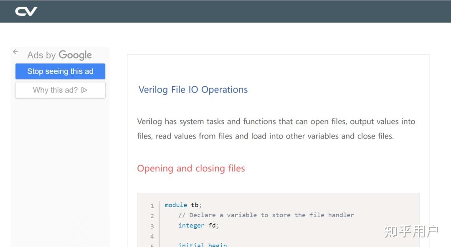This screenshot has width=451, height=247.
Task: Click Stop seeing this ad button
Action: (x=61, y=71)
